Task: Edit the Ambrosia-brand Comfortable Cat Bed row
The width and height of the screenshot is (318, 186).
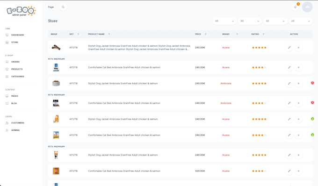Action: point(289,103)
